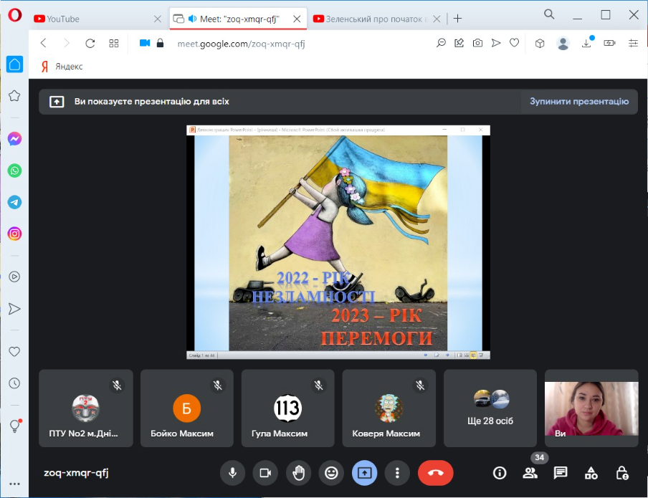
Task: Click the meet.google.com address field
Action: click(x=241, y=44)
